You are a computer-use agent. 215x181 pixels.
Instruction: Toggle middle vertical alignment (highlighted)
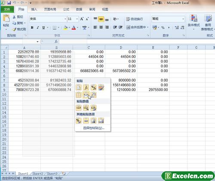(x=101, y=19)
